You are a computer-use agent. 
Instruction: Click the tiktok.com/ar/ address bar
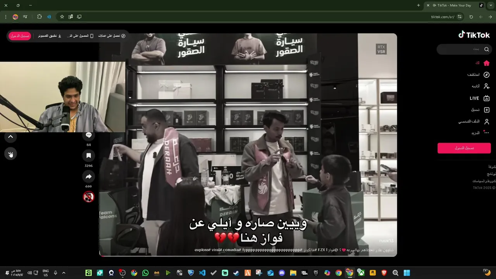click(443, 17)
